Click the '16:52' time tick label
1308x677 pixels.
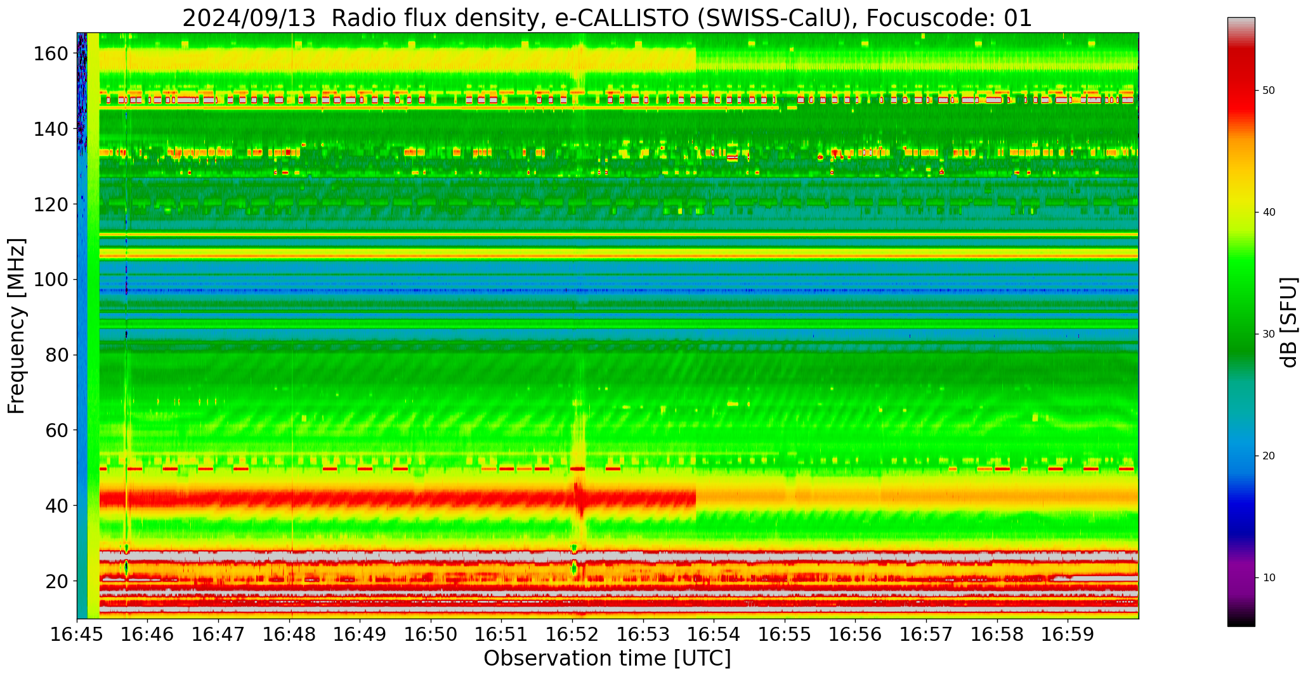click(573, 634)
